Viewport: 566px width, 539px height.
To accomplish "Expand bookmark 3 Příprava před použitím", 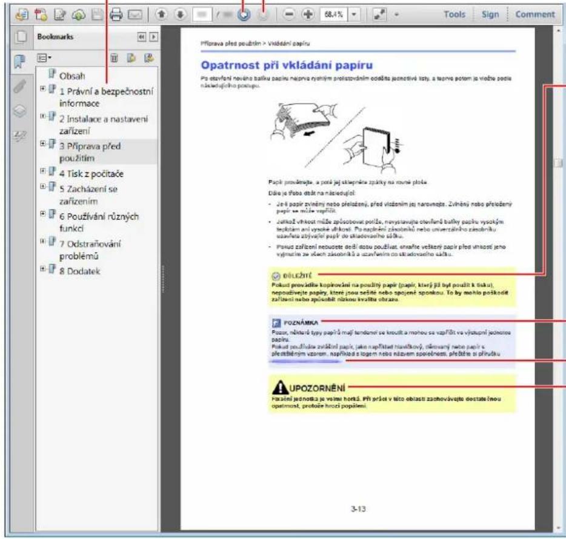I will pos(42,143).
